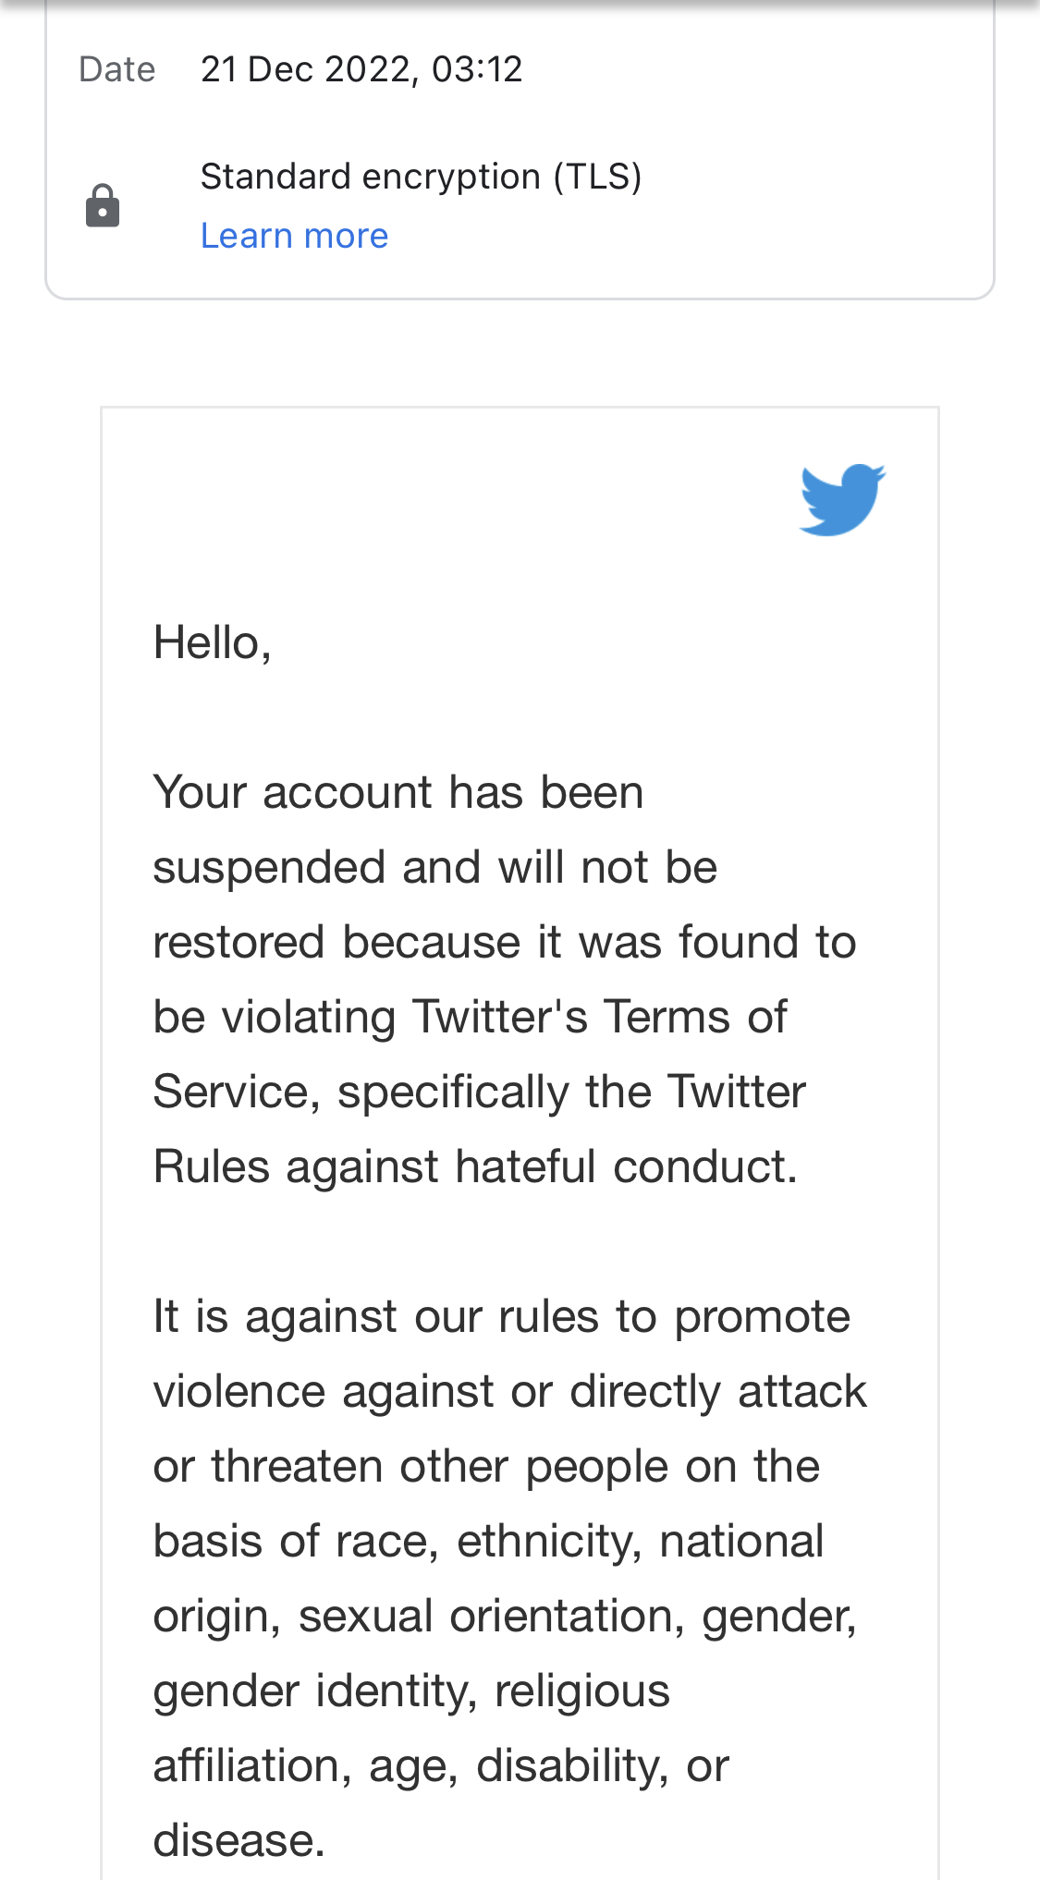The width and height of the screenshot is (1040, 1880).
Task: Tap the blue Twitter bird logo
Action: tap(842, 499)
